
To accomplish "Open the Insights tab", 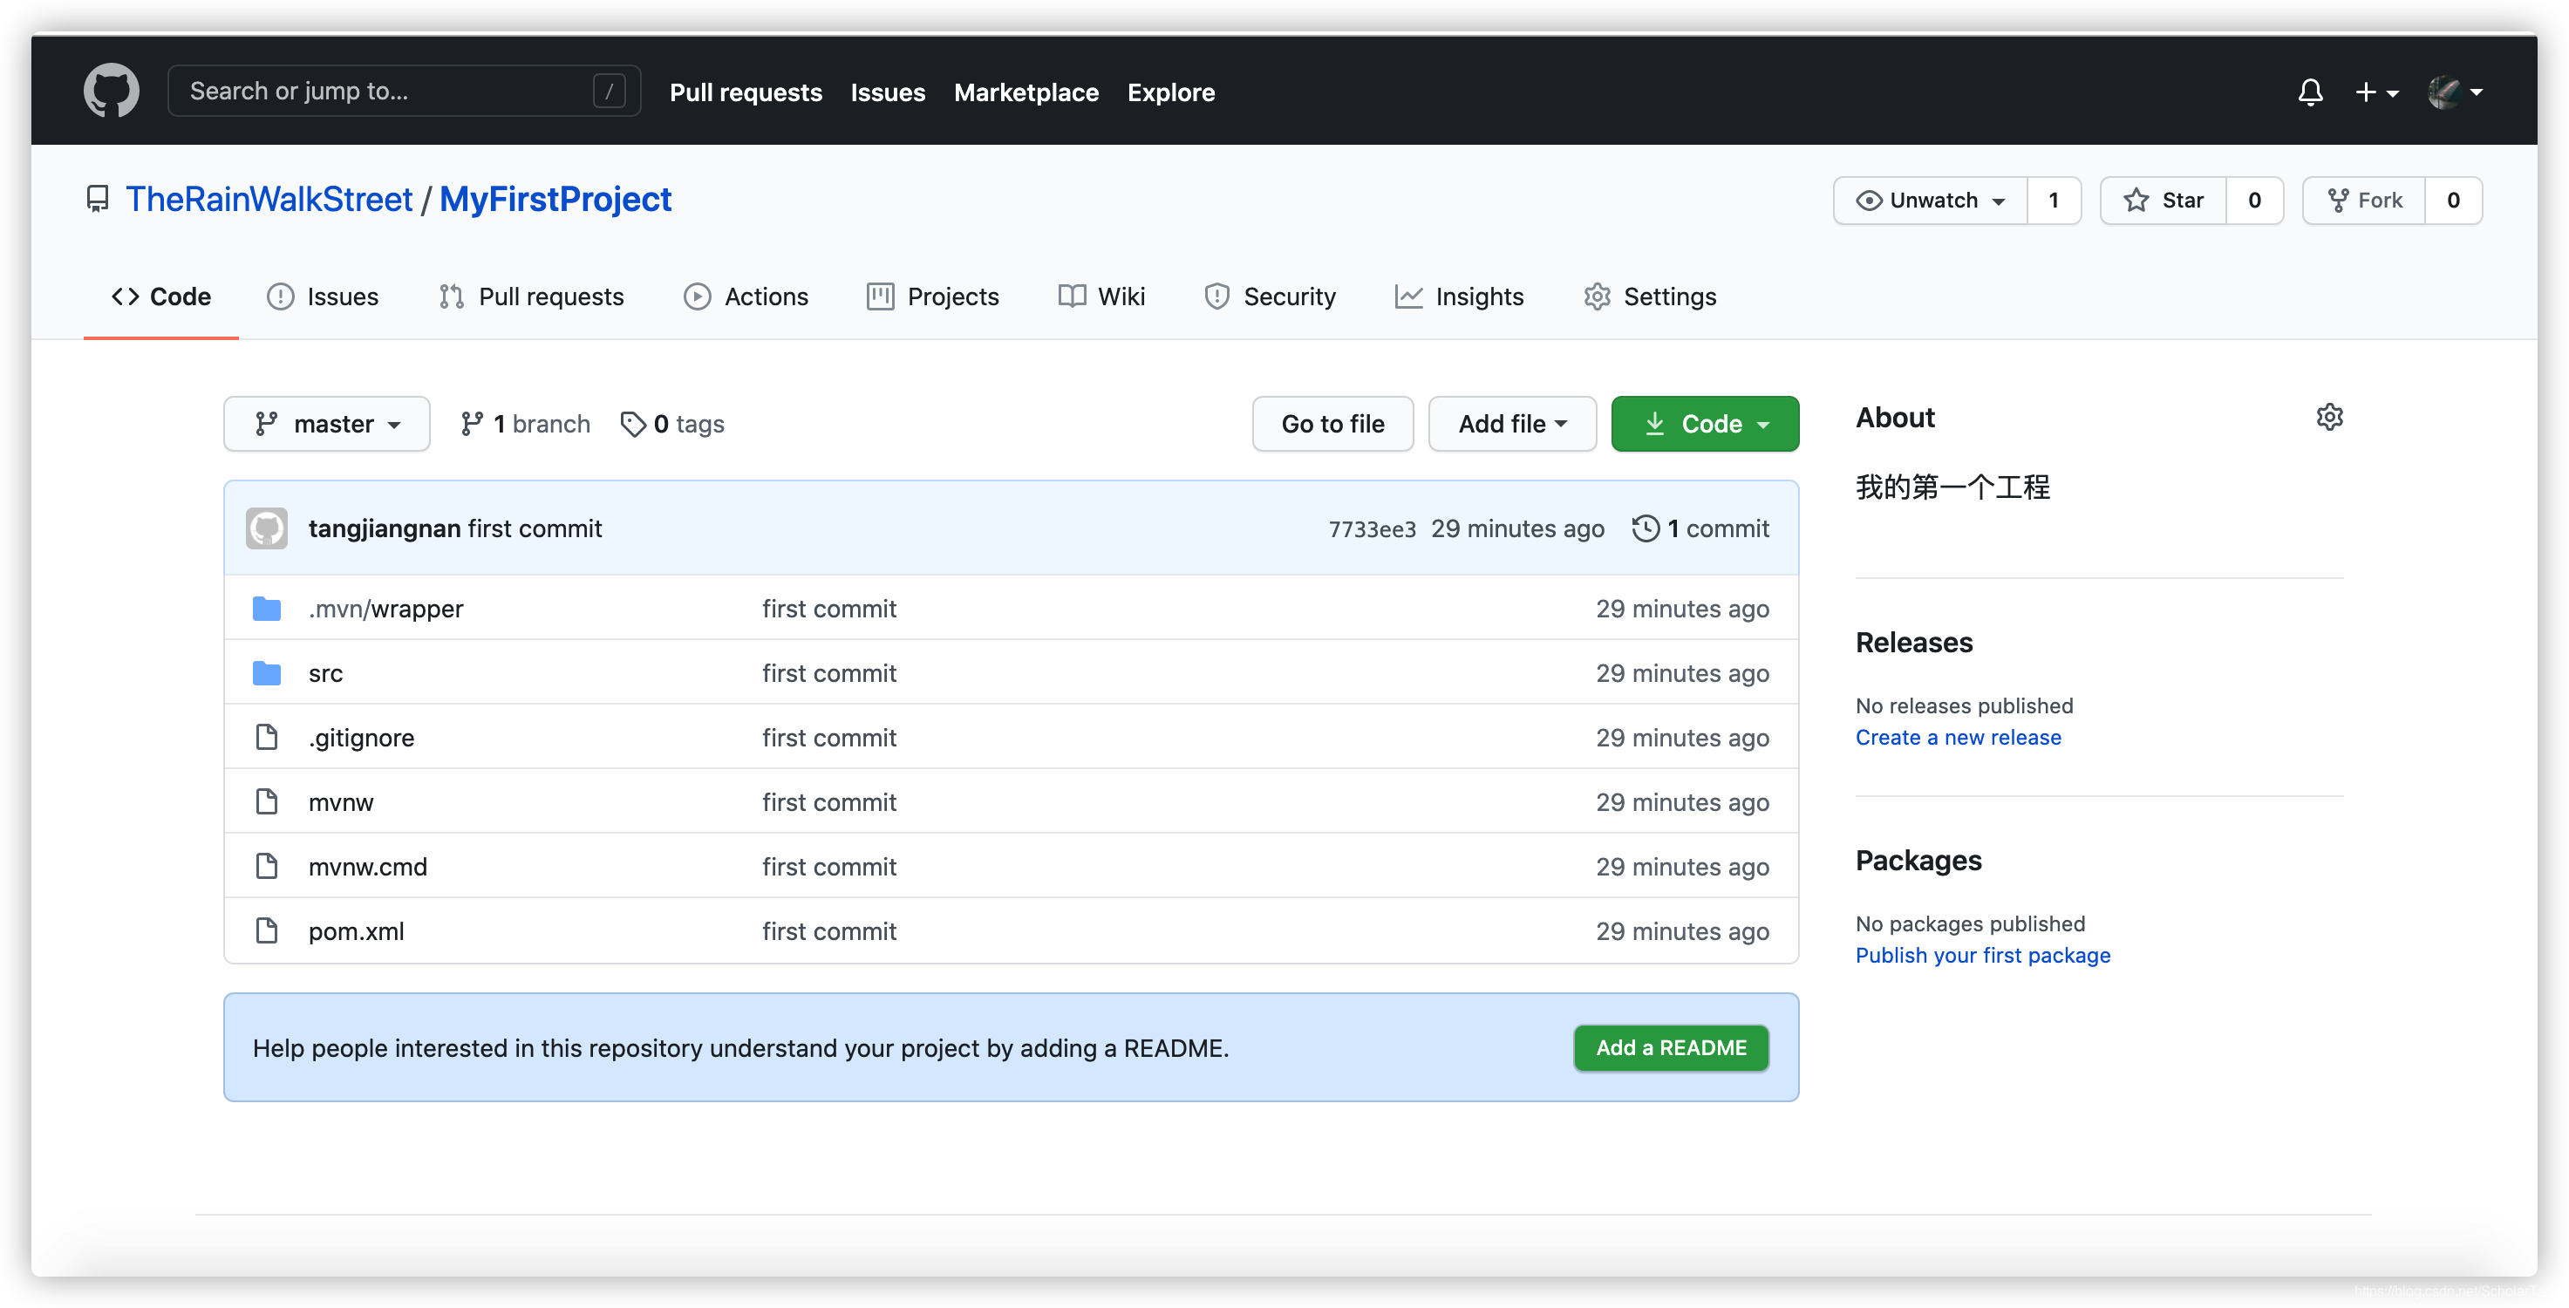I will [x=1458, y=296].
